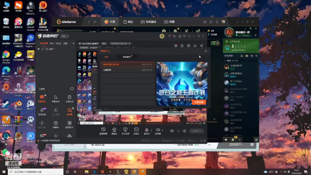Viewport: 311px width, 175px height.
Task: Open the room manager assistant tool
Action: pyautogui.click(x=56, y=98)
